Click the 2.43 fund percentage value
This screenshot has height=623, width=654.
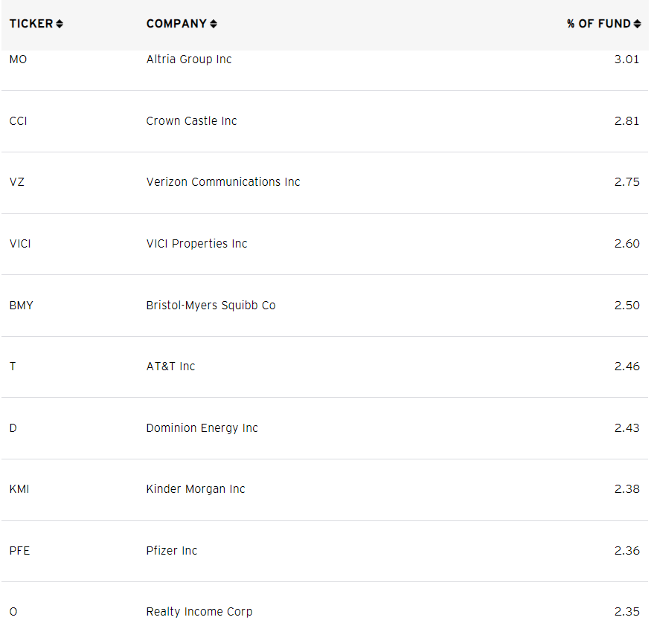coord(627,428)
